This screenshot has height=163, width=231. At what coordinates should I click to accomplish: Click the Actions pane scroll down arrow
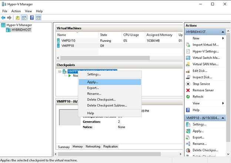[228, 154]
